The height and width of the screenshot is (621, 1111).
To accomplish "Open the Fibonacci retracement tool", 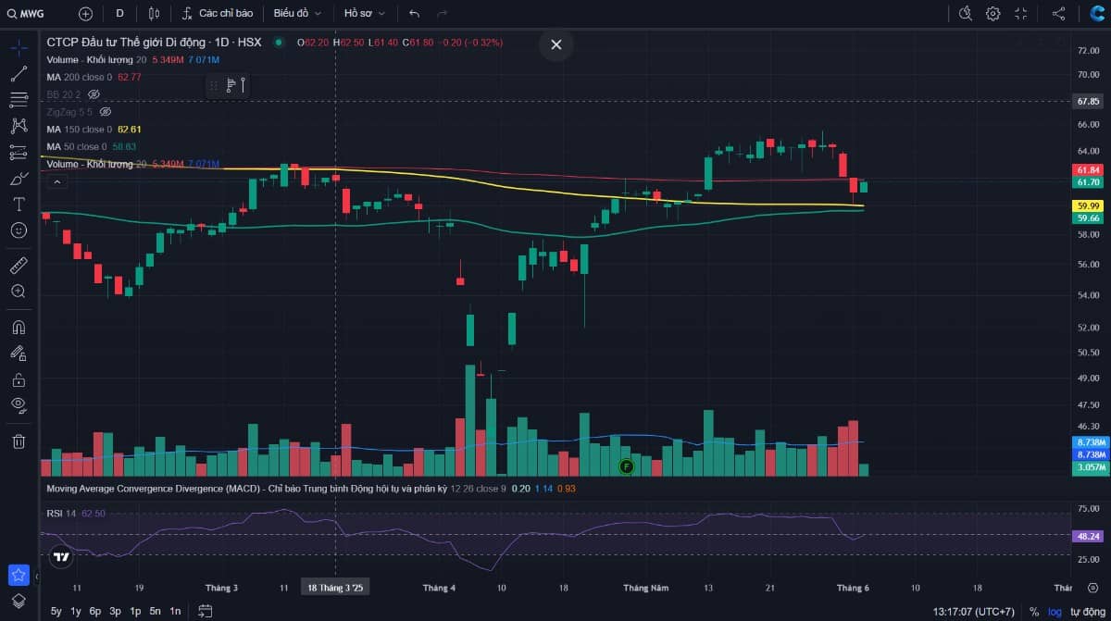I will coord(19,99).
